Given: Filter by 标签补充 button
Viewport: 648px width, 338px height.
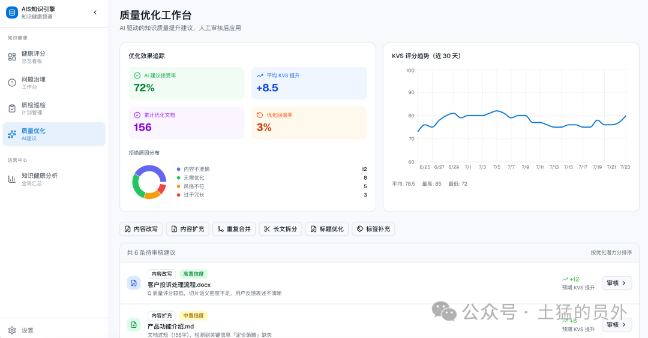Looking at the screenshot, I should point(374,229).
